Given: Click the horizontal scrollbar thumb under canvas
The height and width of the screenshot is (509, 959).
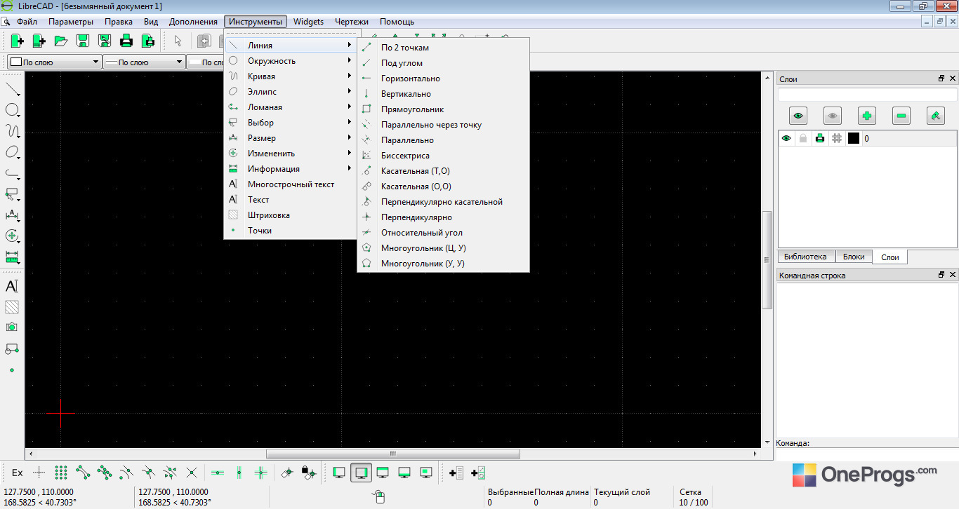Looking at the screenshot, I should tap(393, 454).
